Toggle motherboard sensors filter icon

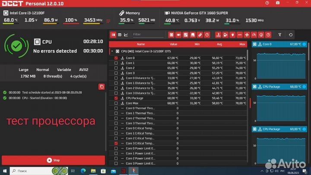coord(186,35)
